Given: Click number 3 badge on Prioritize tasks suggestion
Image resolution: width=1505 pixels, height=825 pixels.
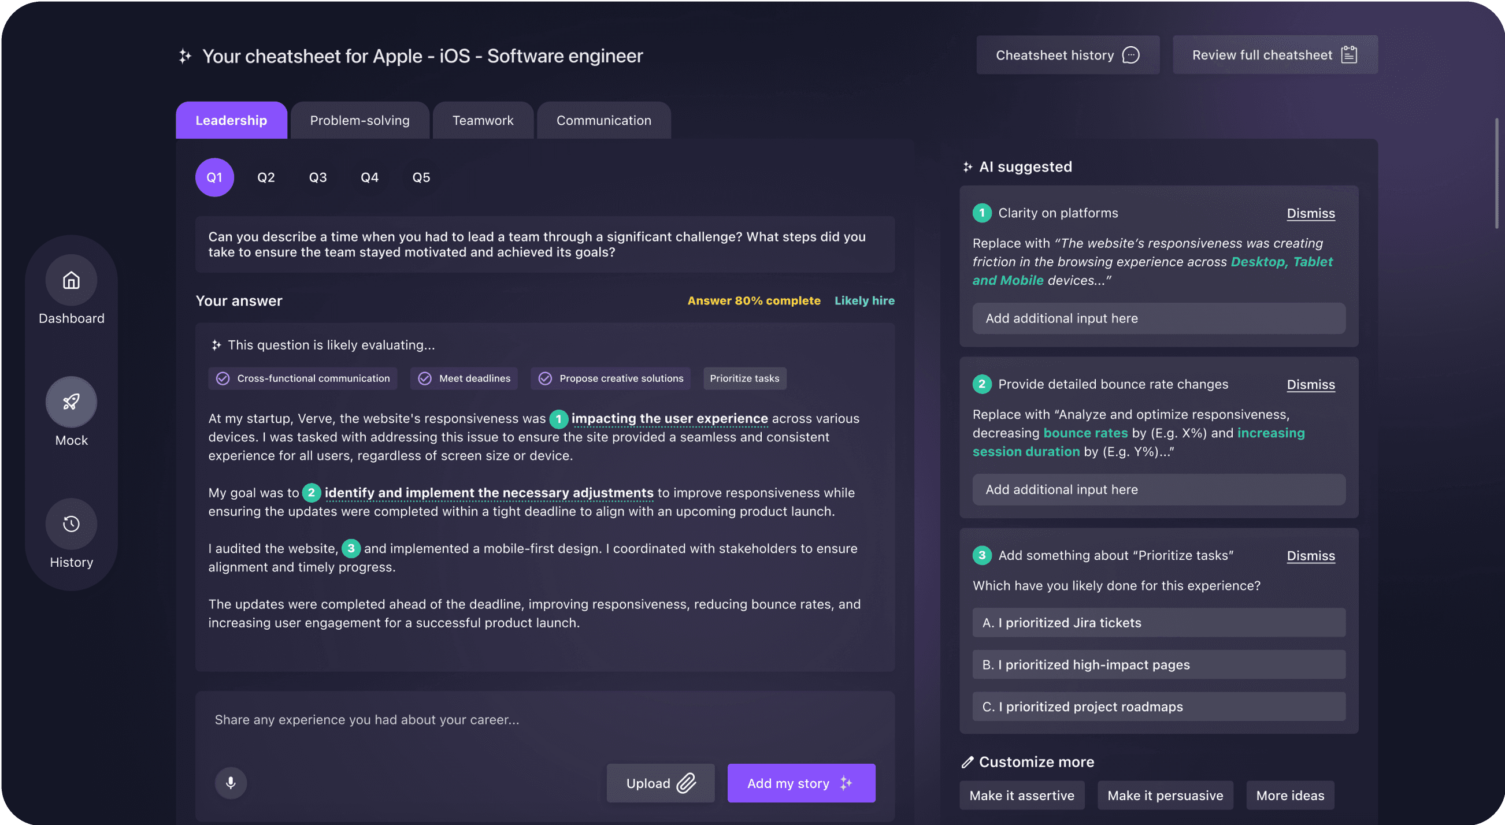Looking at the screenshot, I should point(981,555).
